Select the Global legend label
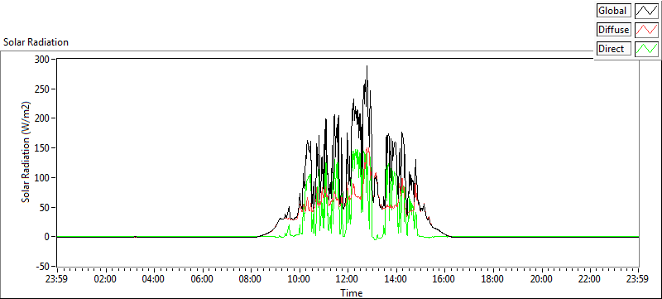Screen dimensions: 662x299 (614, 11)
